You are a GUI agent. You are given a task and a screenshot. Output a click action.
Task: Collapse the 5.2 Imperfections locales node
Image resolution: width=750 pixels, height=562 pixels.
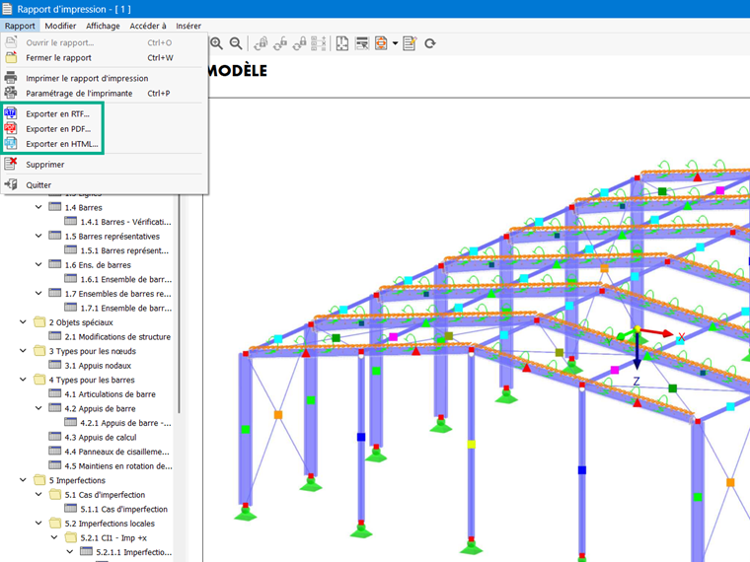(38, 523)
